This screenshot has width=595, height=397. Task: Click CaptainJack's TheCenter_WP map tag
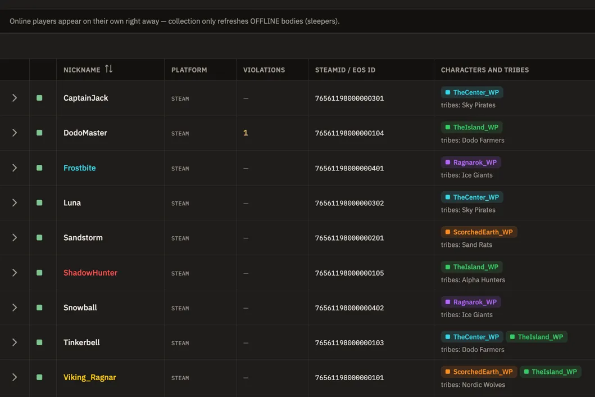coord(472,92)
